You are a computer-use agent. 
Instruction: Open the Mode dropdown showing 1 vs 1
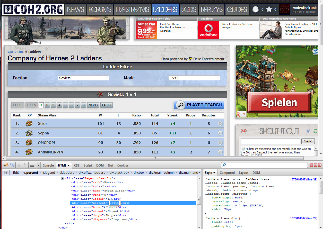point(194,78)
